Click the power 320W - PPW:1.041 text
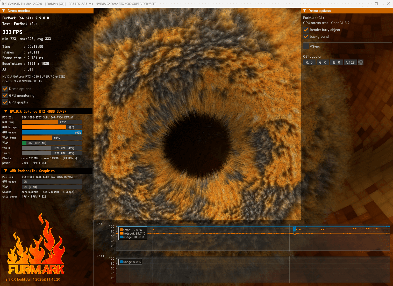 [x=34, y=163]
